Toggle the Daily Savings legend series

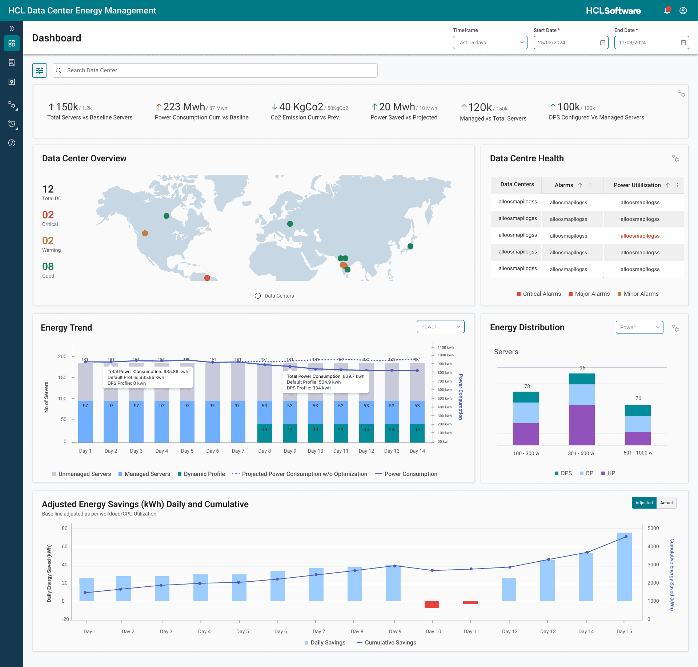click(x=325, y=643)
